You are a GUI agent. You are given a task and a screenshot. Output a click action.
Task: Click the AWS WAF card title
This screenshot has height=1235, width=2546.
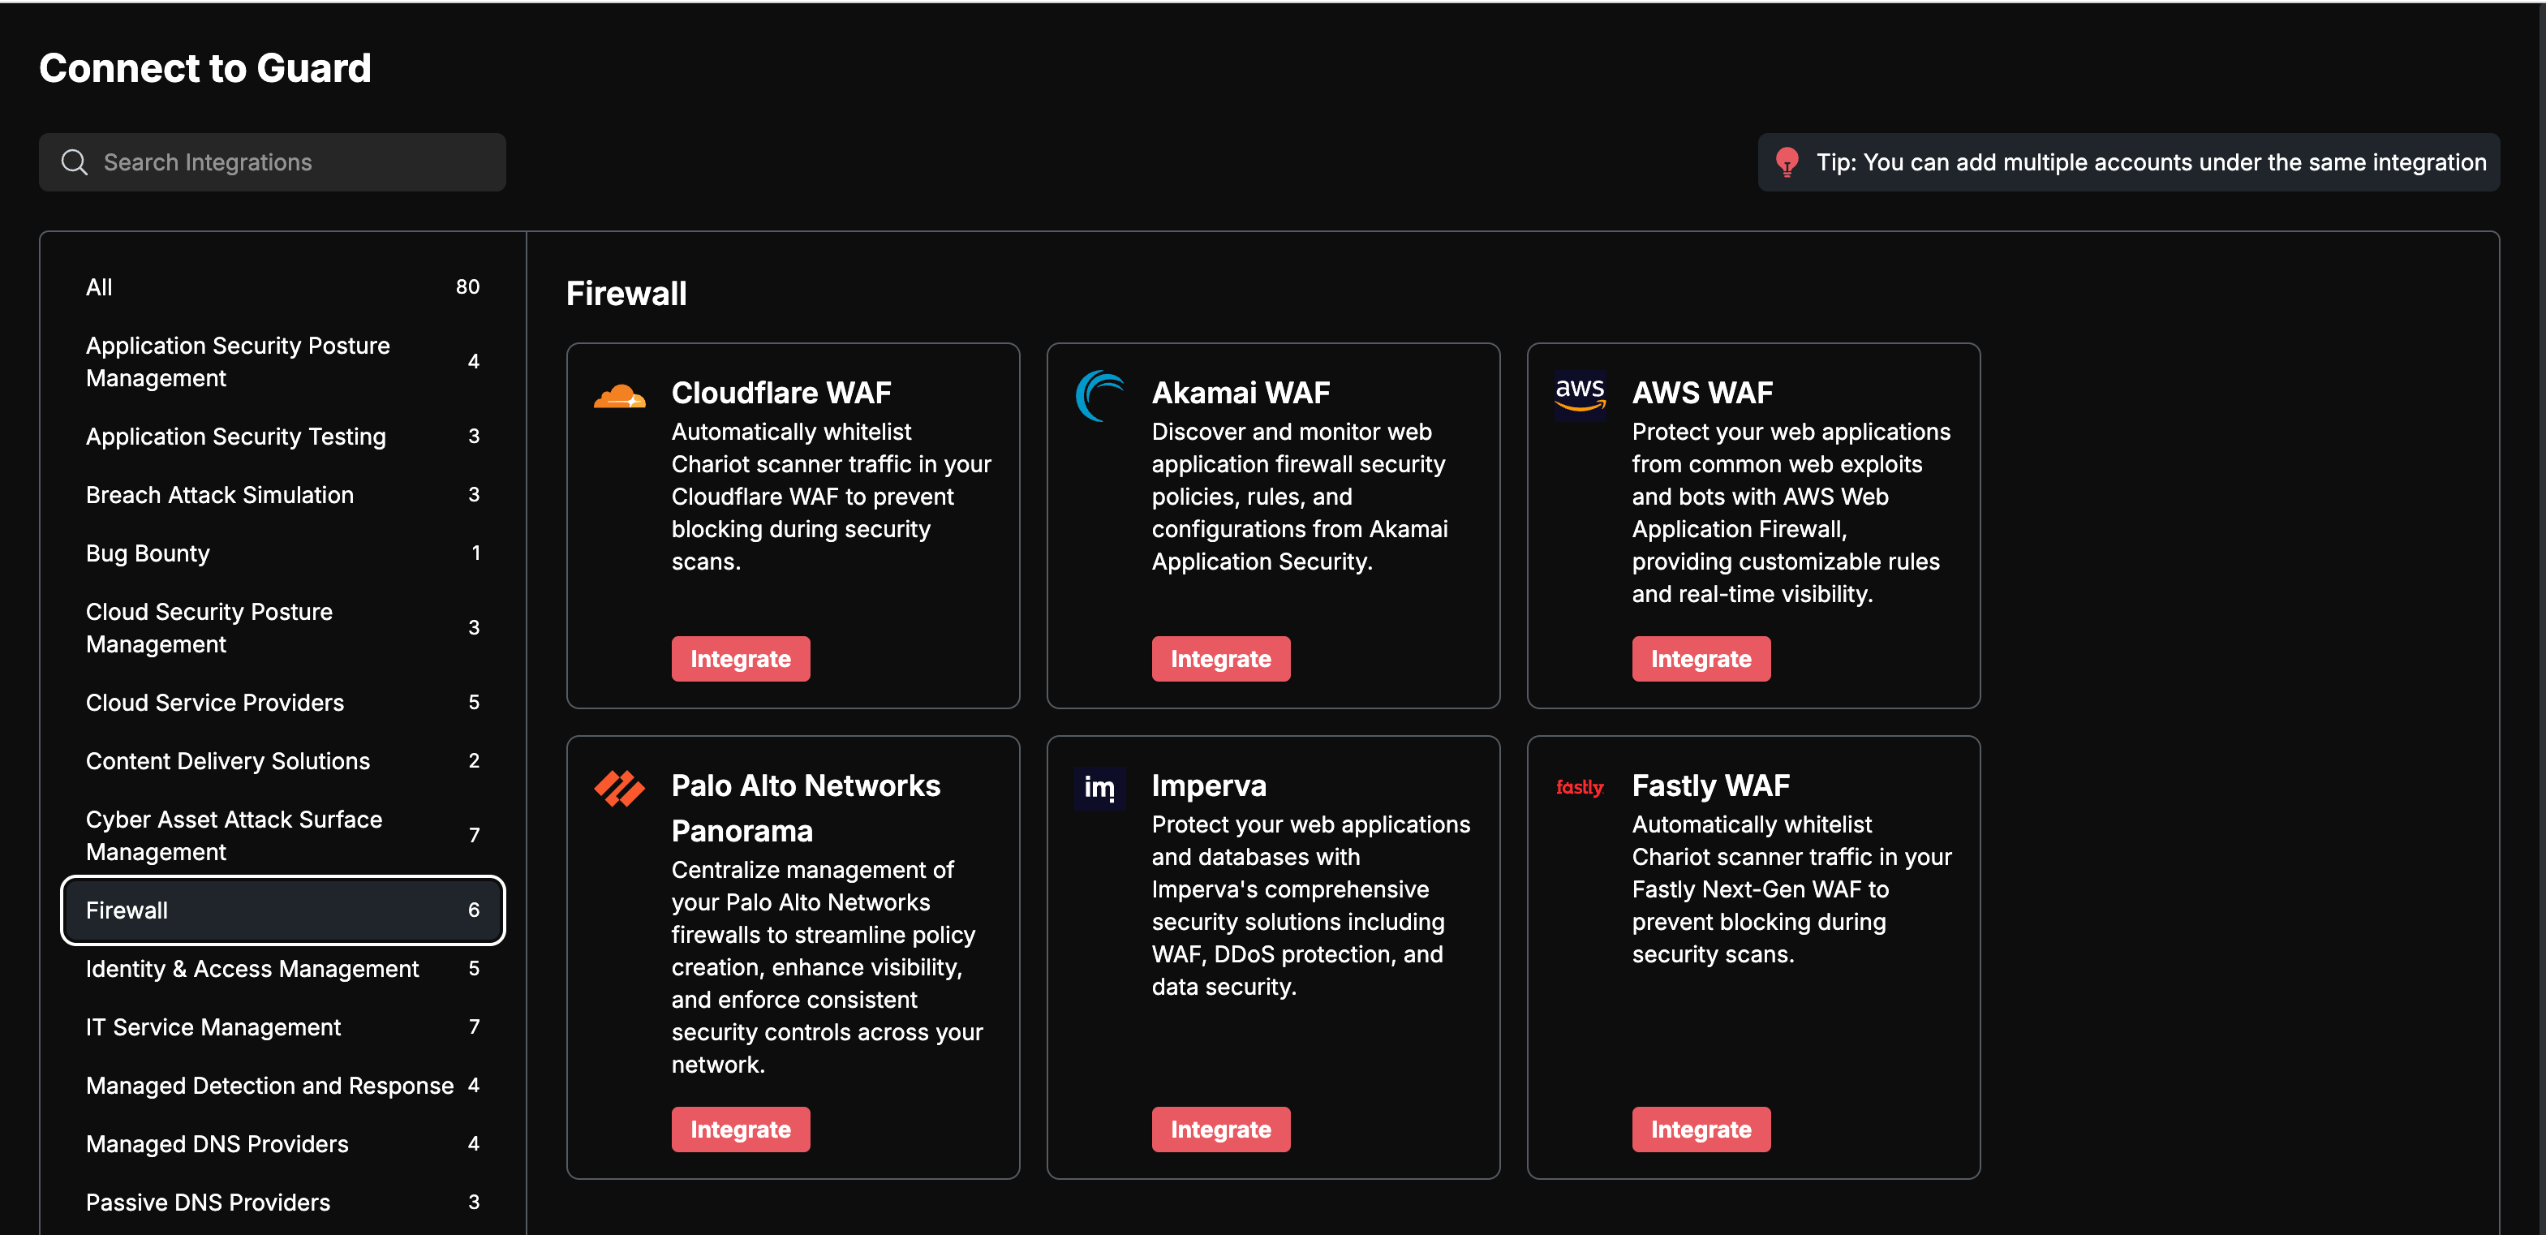[1702, 393]
